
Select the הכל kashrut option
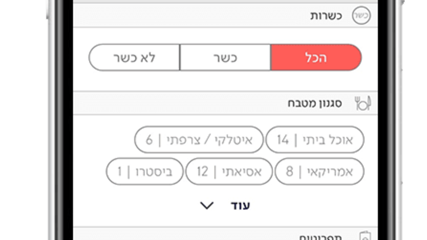click(315, 58)
